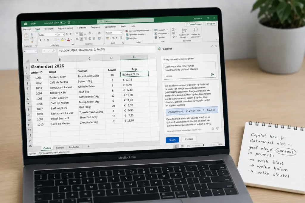Click the decrease font size icon
The width and height of the screenshot is (305, 203).
click(71, 34)
